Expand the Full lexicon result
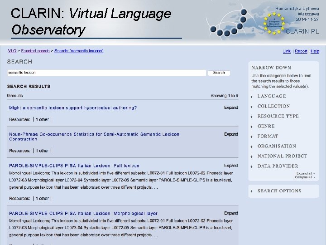Screen dimensions: 326x245 tap(231, 166)
